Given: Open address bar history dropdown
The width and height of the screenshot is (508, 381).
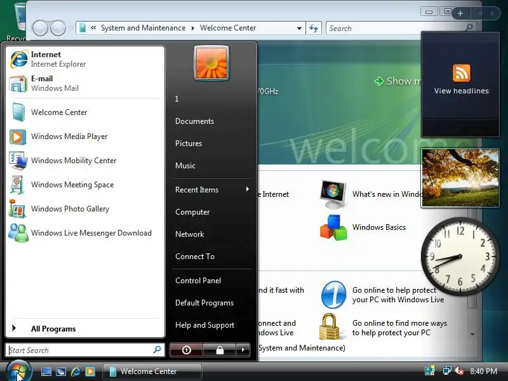Looking at the screenshot, I should tap(299, 28).
